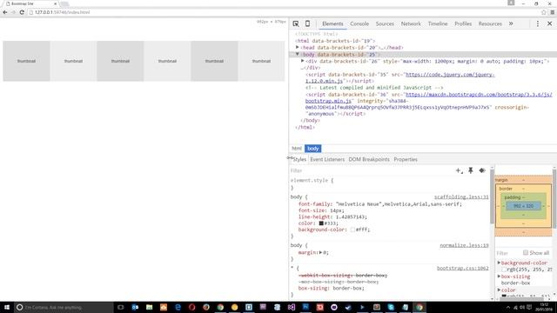Open the Profiles tab
Viewport: 557px width, 313px height.
point(463,23)
